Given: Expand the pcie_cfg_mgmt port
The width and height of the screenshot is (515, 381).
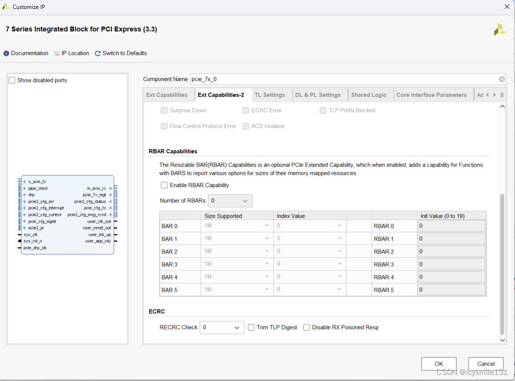Looking at the screenshot, I should 24,222.
